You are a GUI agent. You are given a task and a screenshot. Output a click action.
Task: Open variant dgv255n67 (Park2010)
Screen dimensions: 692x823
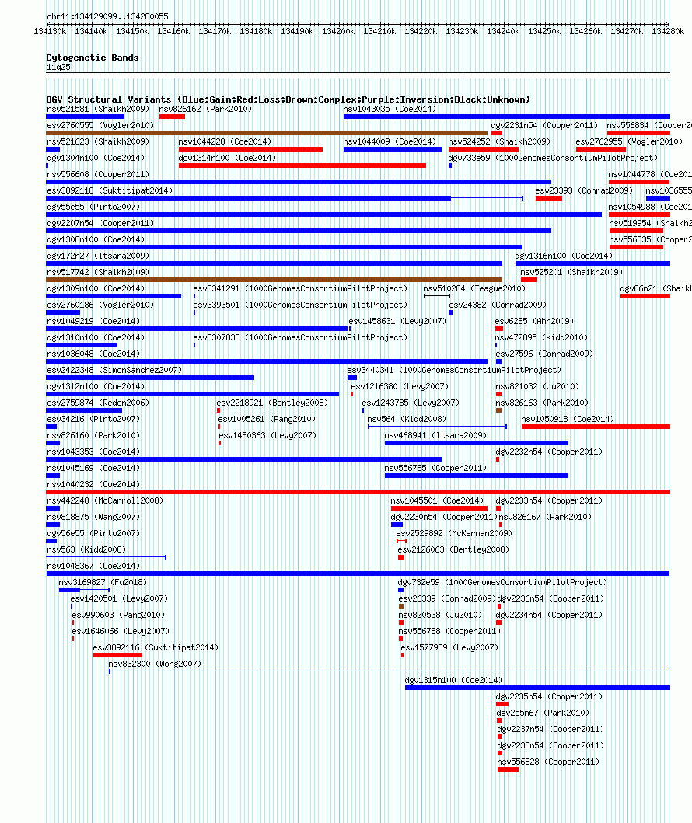(543, 713)
